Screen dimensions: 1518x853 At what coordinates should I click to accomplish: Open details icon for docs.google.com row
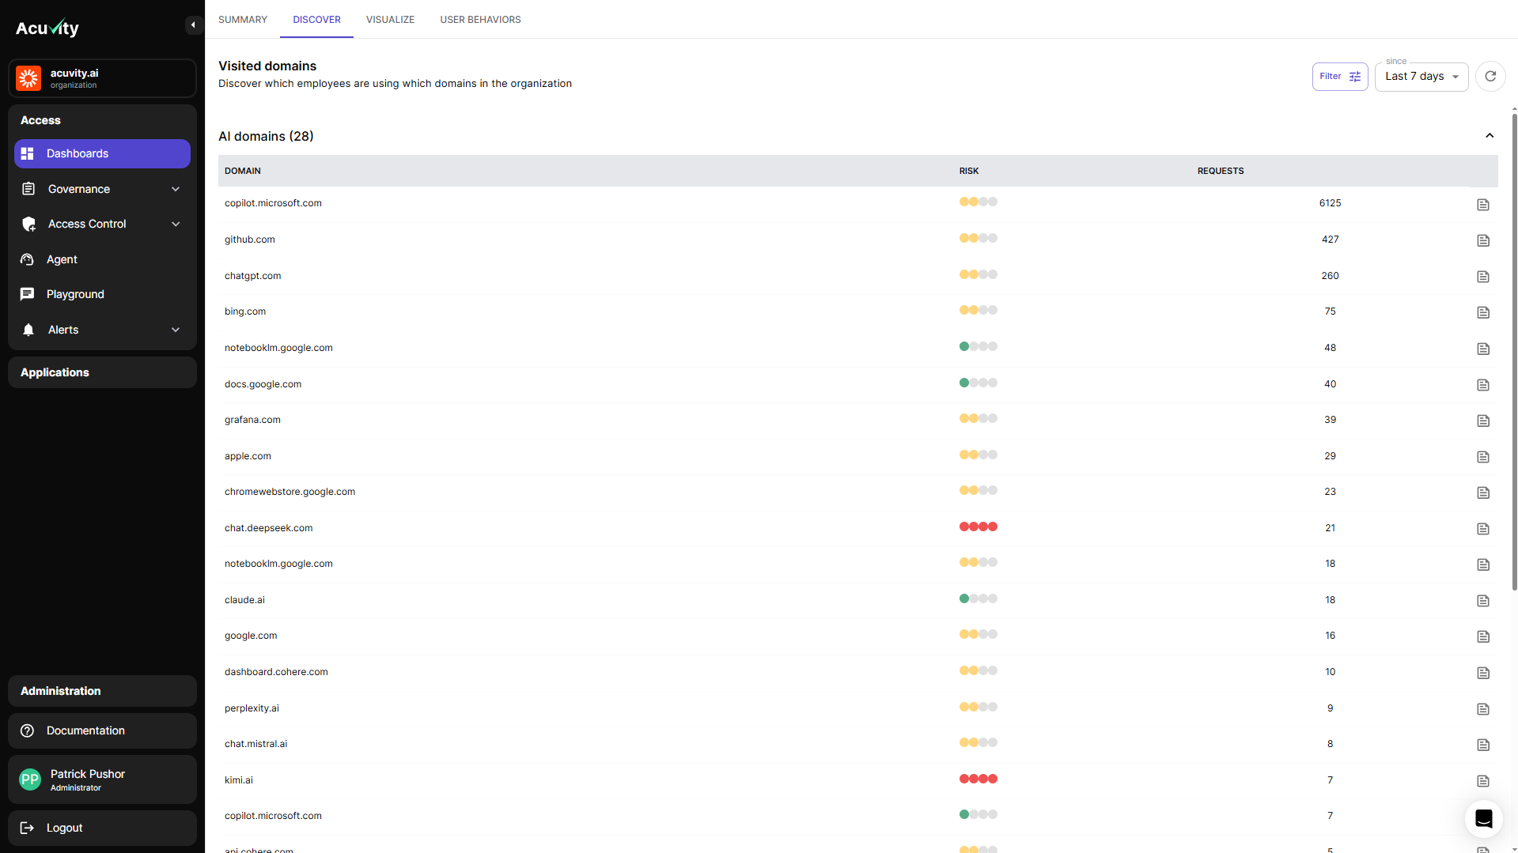tap(1483, 385)
